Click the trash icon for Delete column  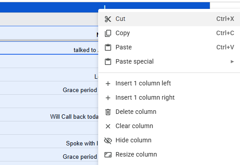tap(108, 112)
